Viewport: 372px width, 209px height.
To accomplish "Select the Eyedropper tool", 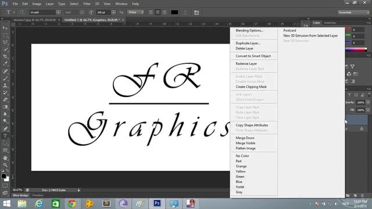I will pyautogui.click(x=5, y=64).
